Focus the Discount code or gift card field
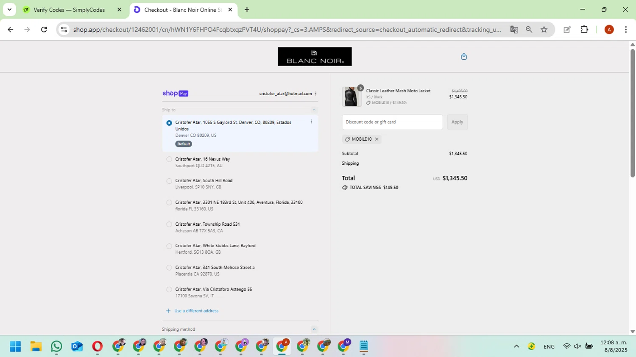Screen dimensions: 636x357 392,122
